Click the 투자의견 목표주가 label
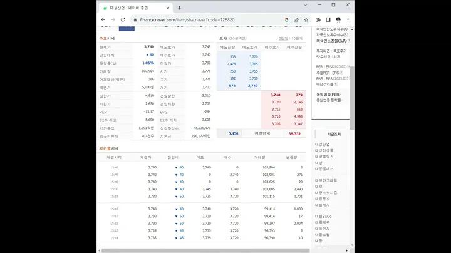This screenshot has height=253, width=451. (331, 51)
